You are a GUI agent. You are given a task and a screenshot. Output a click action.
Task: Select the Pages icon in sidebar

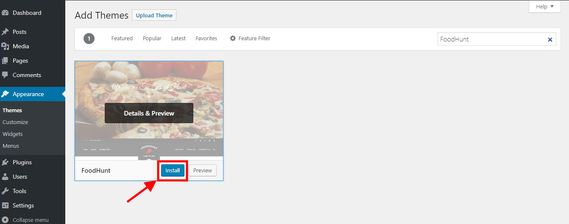click(x=5, y=61)
